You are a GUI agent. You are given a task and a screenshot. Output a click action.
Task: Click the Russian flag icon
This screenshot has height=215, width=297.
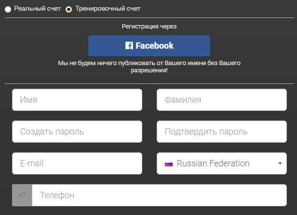(x=169, y=164)
